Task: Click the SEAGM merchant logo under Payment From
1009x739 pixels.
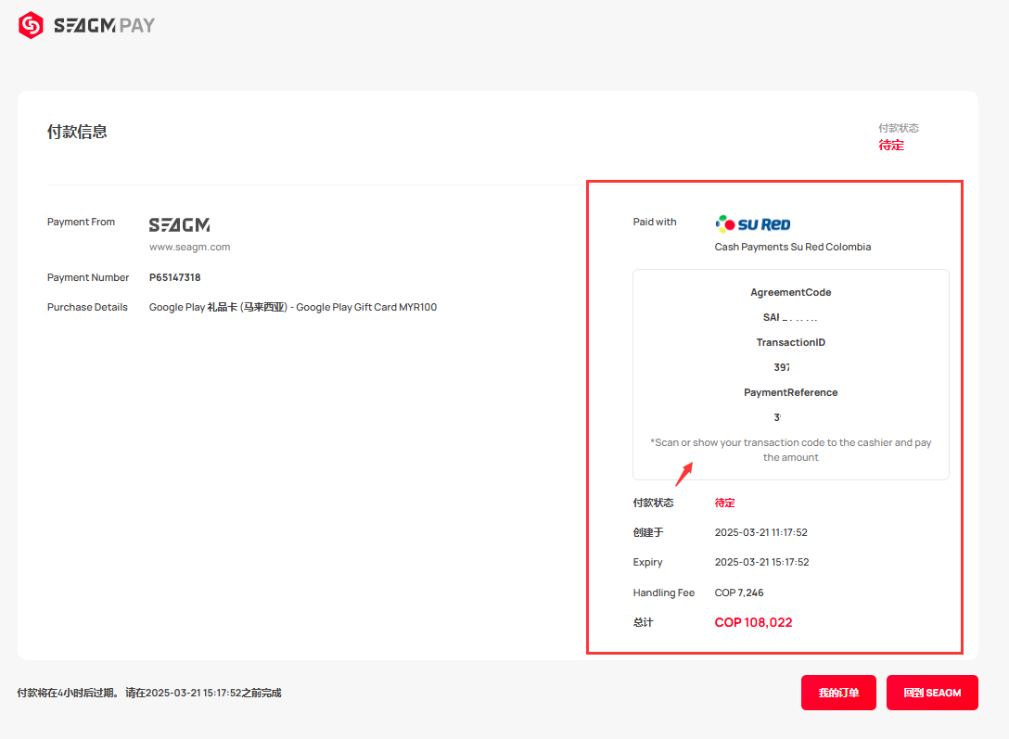Action: 180,224
